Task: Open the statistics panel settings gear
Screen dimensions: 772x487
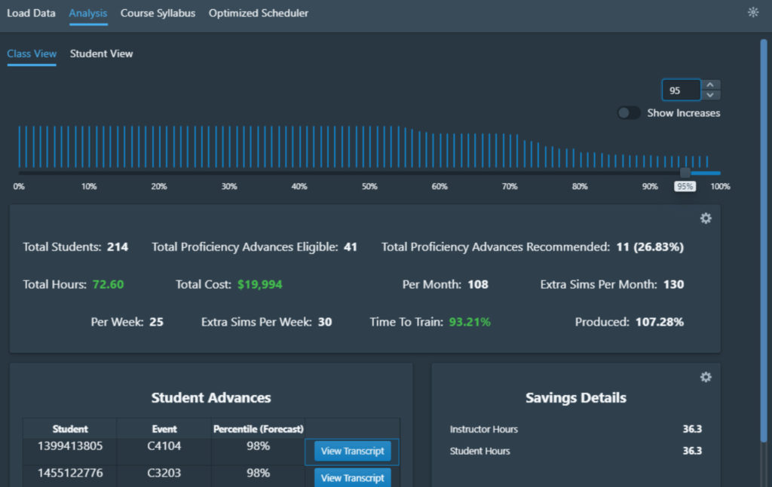Action: 706,218
